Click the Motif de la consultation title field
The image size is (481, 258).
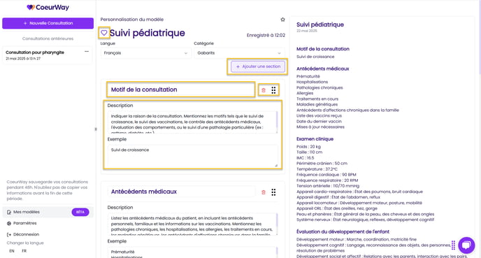[181, 89]
